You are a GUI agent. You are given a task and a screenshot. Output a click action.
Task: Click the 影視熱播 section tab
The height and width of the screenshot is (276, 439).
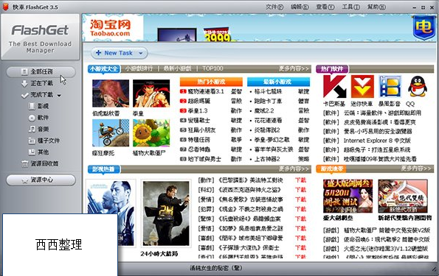tap(104, 169)
